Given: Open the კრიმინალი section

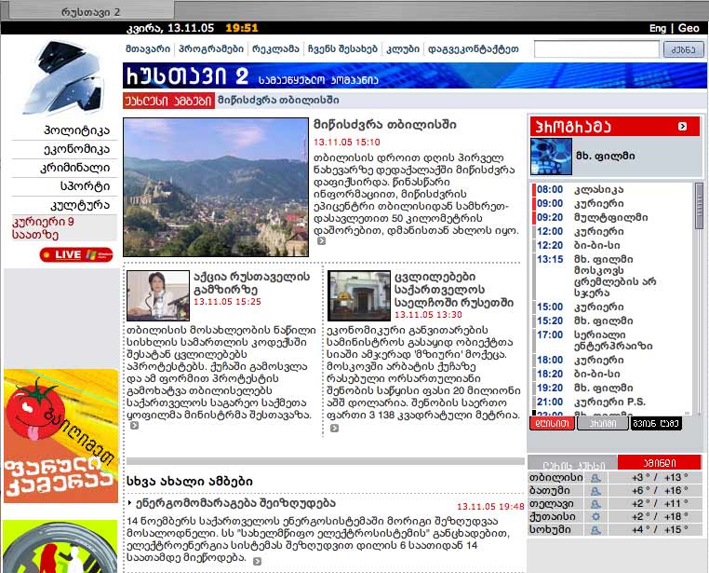Looking at the screenshot, I should tap(74, 168).
